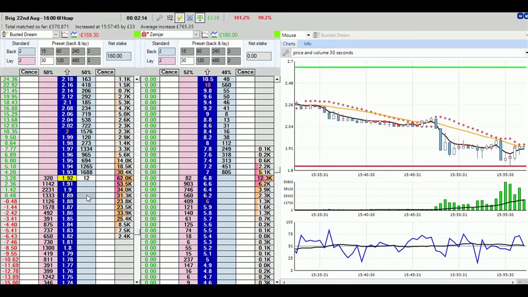Select preset stake 480 for Buxted Dream
The image size is (528, 297).
point(79,61)
